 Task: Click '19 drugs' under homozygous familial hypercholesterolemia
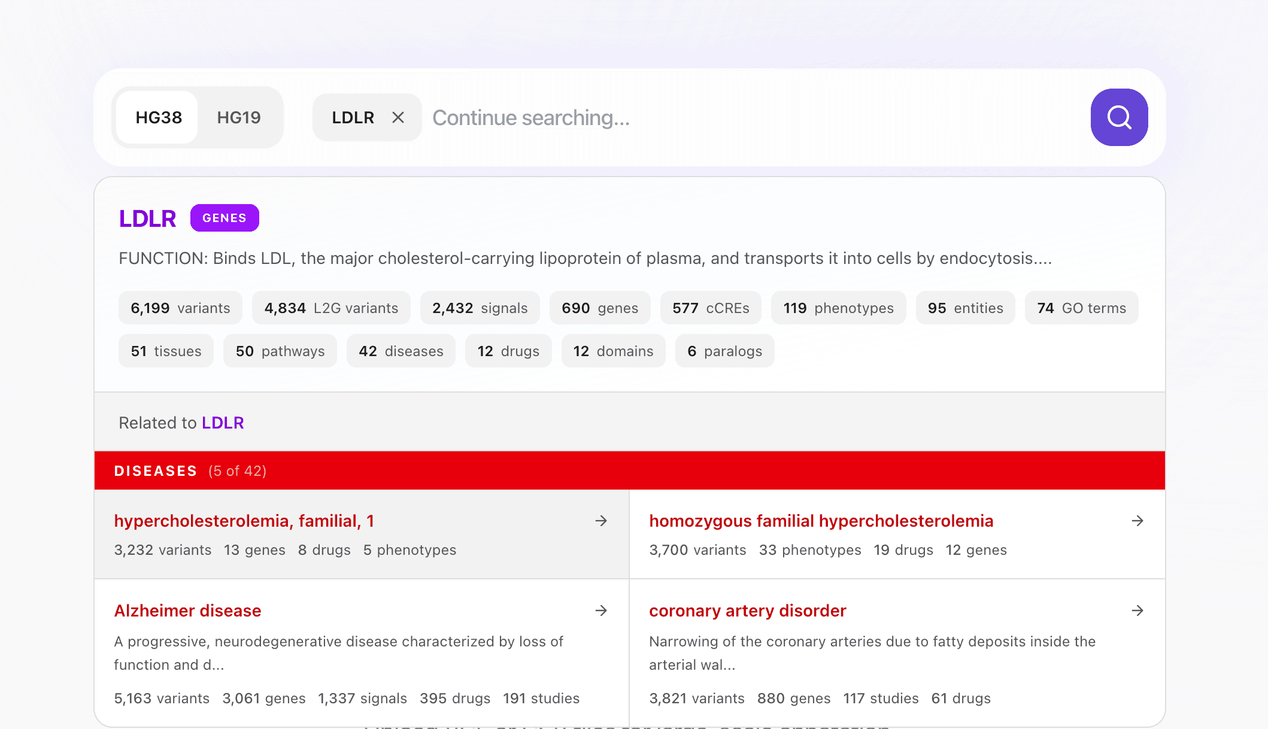tap(903, 549)
